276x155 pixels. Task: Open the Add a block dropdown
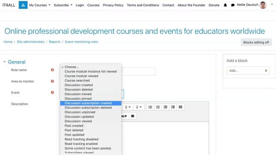(x=248, y=71)
